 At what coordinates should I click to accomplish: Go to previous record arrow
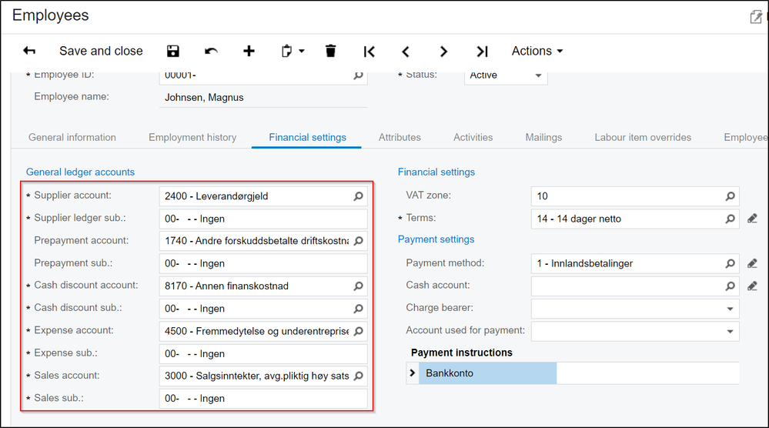tap(406, 52)
